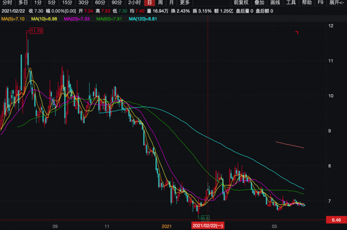Viewport: 347px width, 230px height.
Task: Select the 周 weekly K-line tab
Action: pyautogui.click(x=160, y=3)
